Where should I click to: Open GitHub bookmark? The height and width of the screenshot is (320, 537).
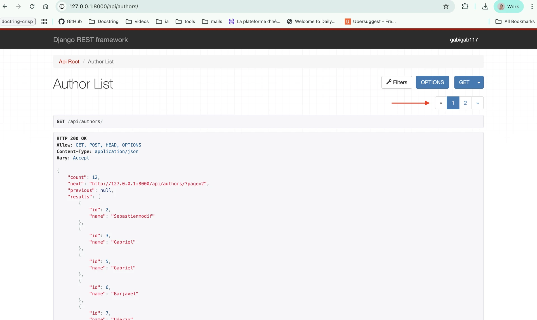pos(70,22)
